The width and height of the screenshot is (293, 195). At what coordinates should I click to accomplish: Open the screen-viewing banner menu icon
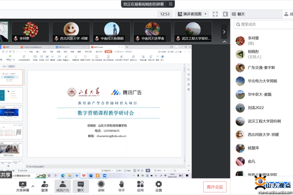click(170, 4)
